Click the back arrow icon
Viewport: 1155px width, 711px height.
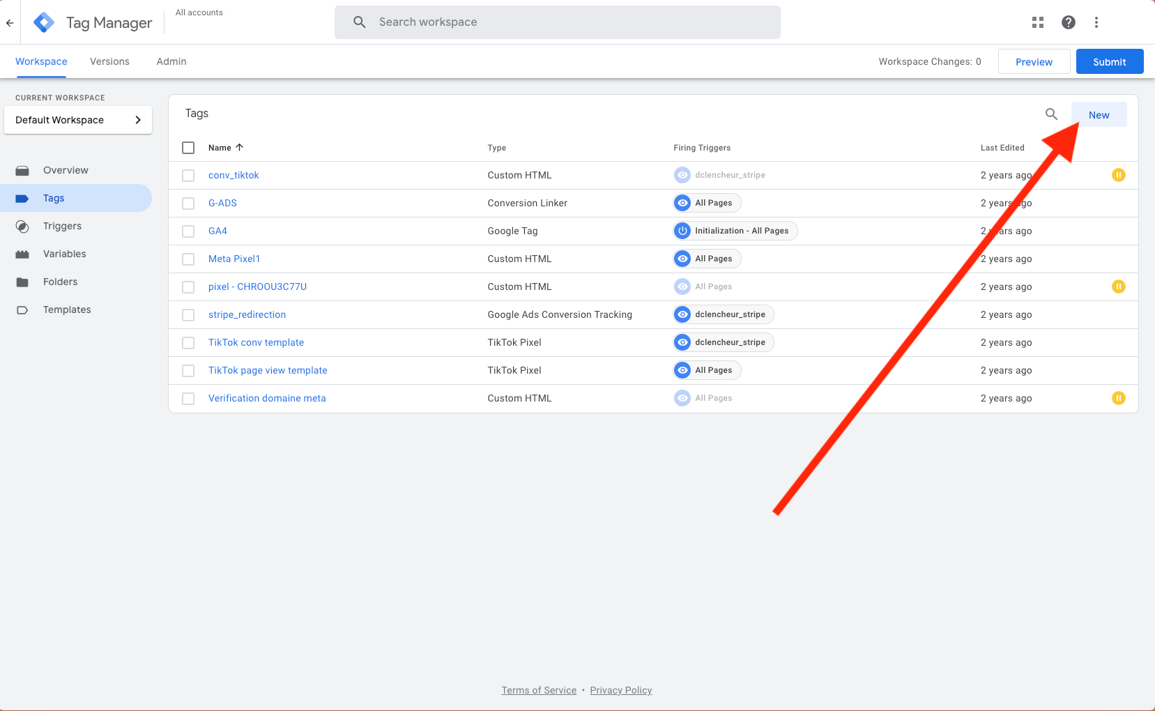(x=10, y=22)
